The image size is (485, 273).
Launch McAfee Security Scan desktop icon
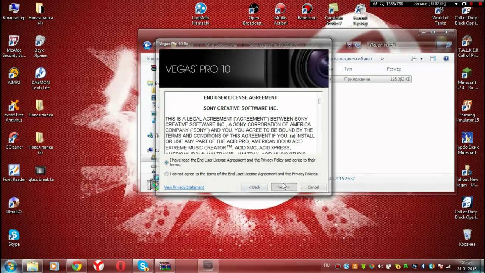(x=14, y=46)
